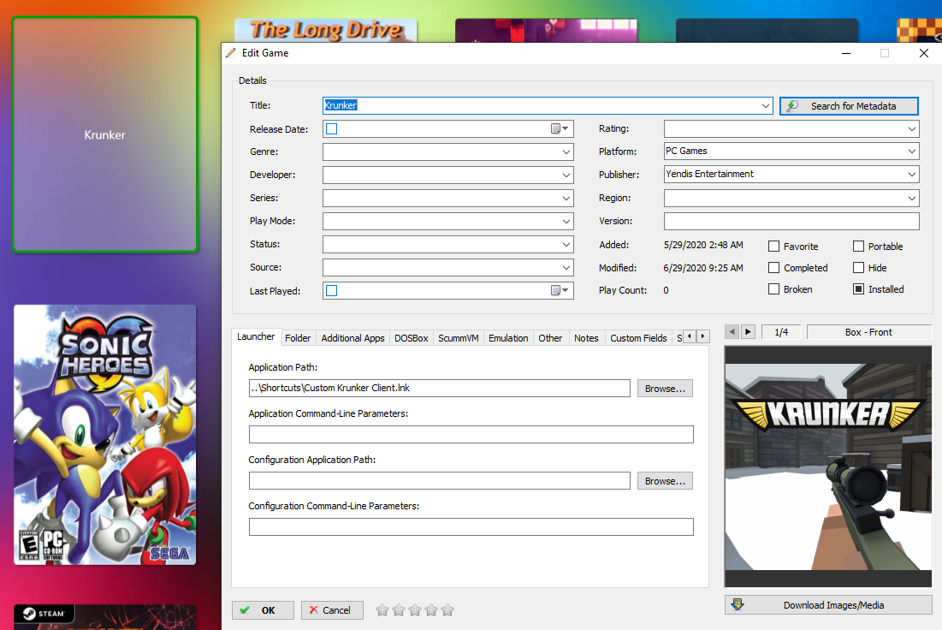Browse for the Application Path

coord(665,389)
